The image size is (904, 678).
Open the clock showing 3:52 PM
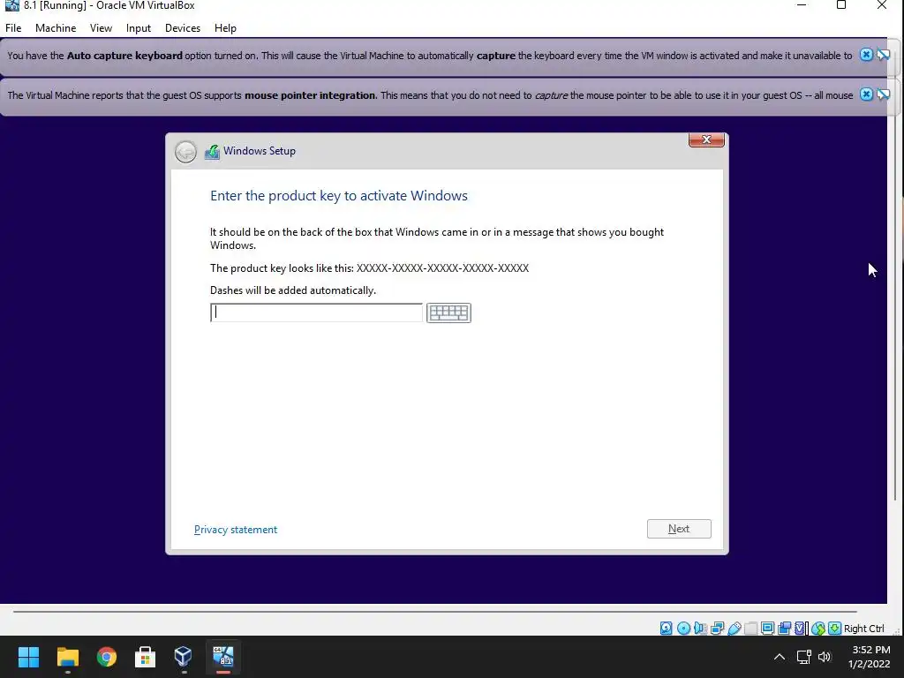pyautogui.click(x=869, y=657)
